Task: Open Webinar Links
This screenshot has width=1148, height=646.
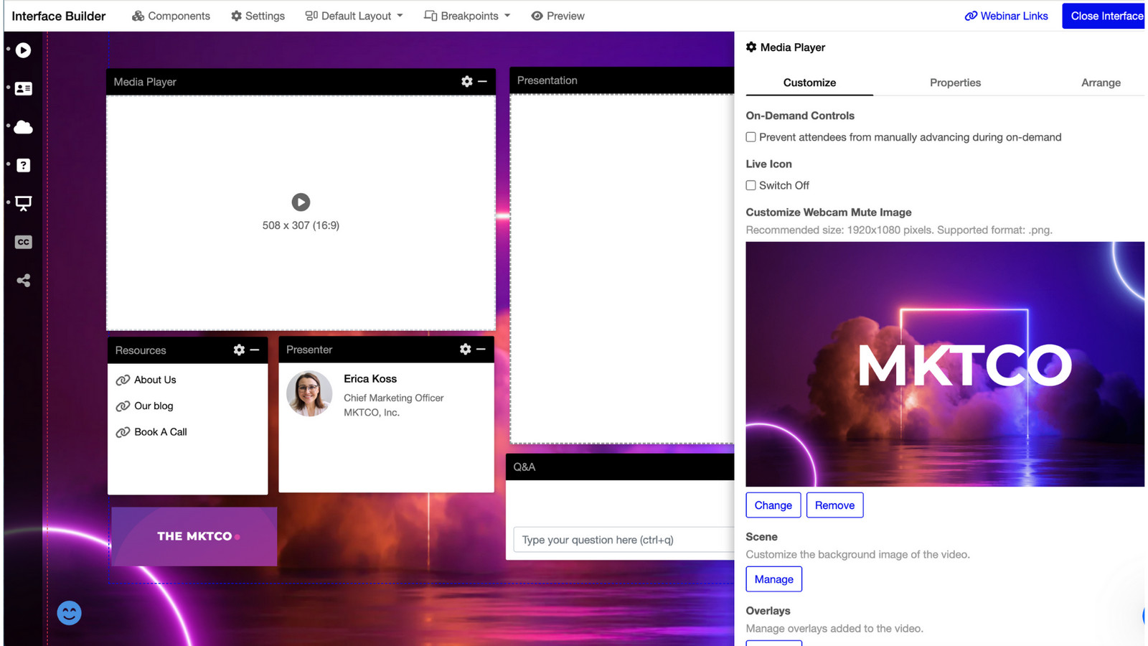Action: pos(1006,16)
